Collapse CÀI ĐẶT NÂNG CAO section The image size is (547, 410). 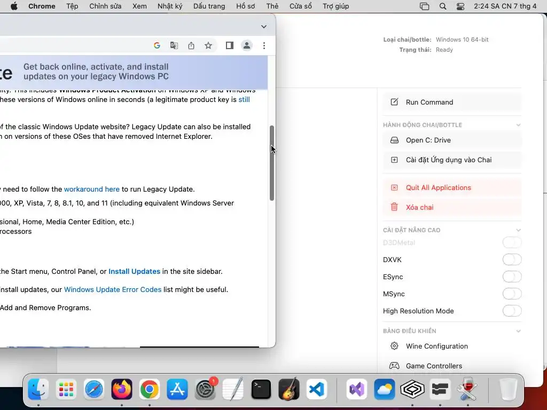click(x=518, y=230)
